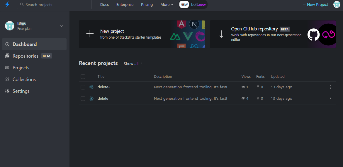Click '13 days ago' in the delete row

tap(281, 99)
